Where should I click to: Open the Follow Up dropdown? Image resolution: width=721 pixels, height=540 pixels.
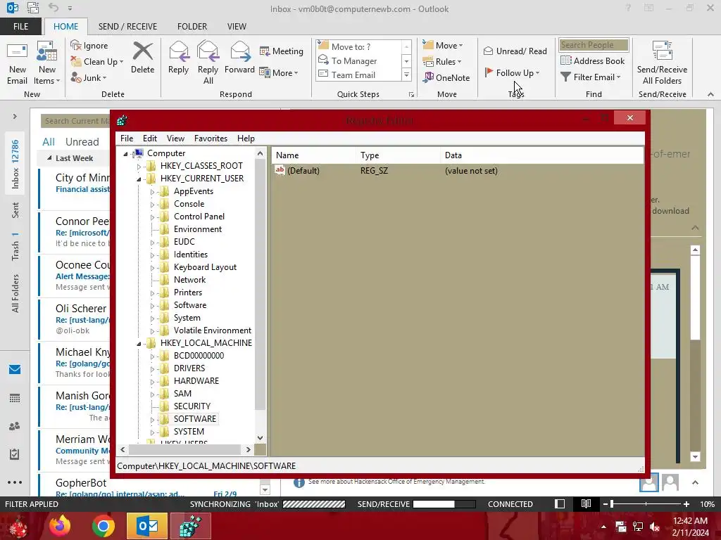click(x=512, y=72)
